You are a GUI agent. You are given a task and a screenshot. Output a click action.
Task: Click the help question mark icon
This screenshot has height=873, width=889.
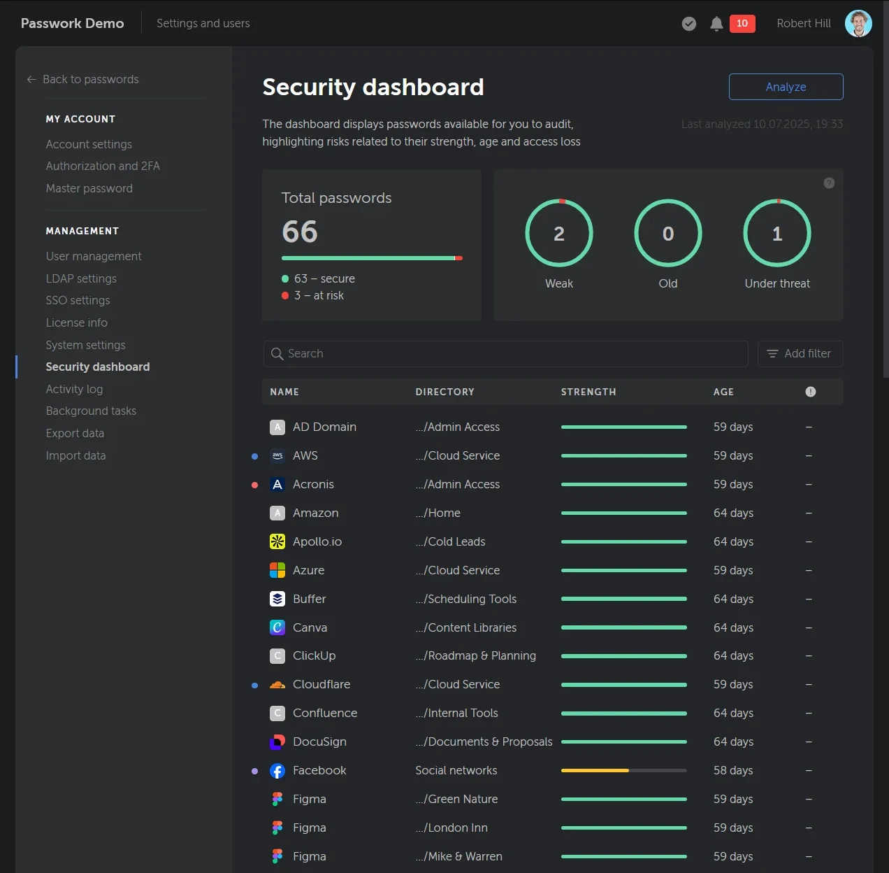click(x=829, y=183)
